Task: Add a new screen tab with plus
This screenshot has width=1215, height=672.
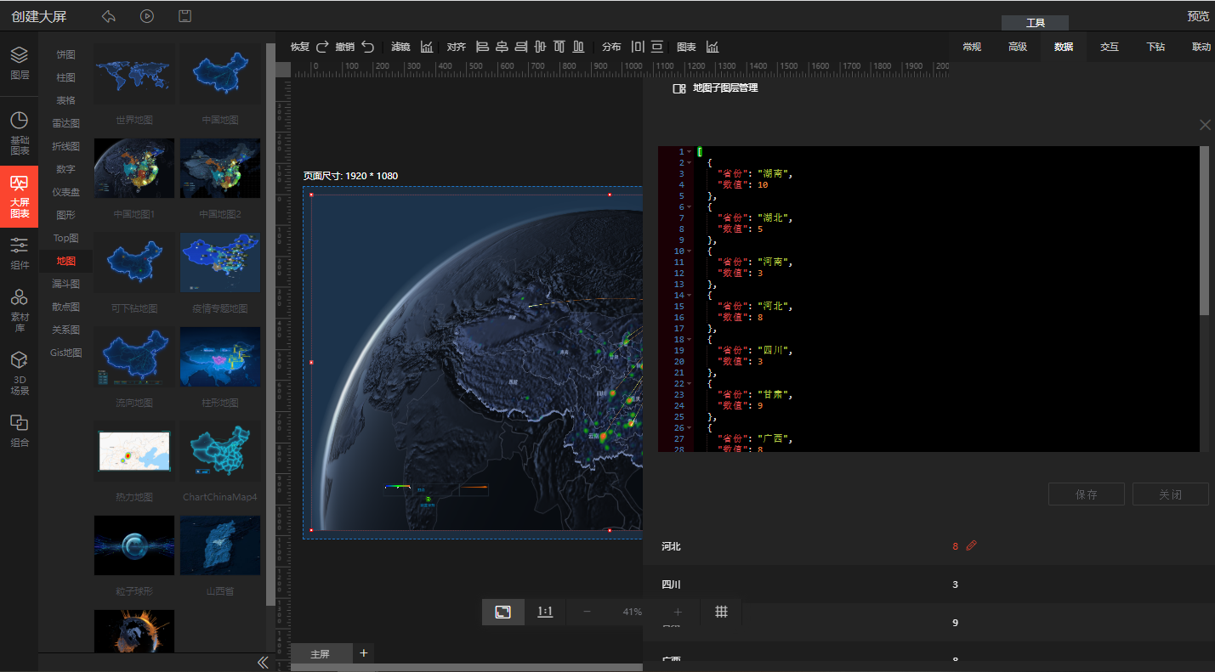Action: click(364, 652)
